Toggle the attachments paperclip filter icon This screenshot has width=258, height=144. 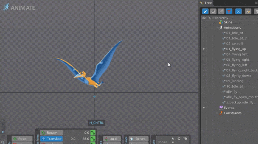click(x=221, y=11)
